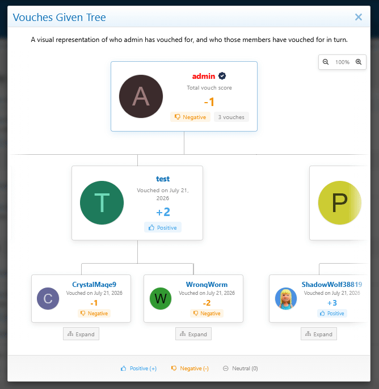379x389 pixels.
Task: Click the Positive badge on test card
Action: (x=163, y=227)
